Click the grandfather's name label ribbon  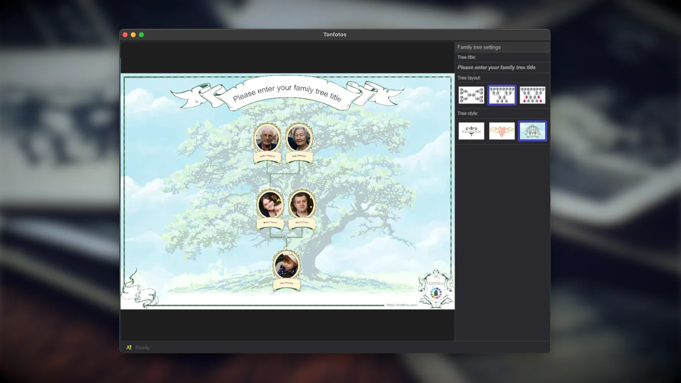267,157
